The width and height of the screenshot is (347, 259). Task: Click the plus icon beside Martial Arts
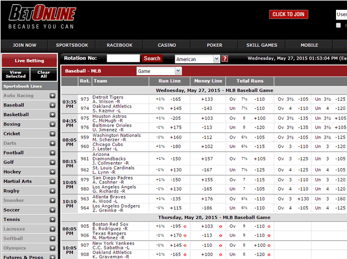pos(53,181)
